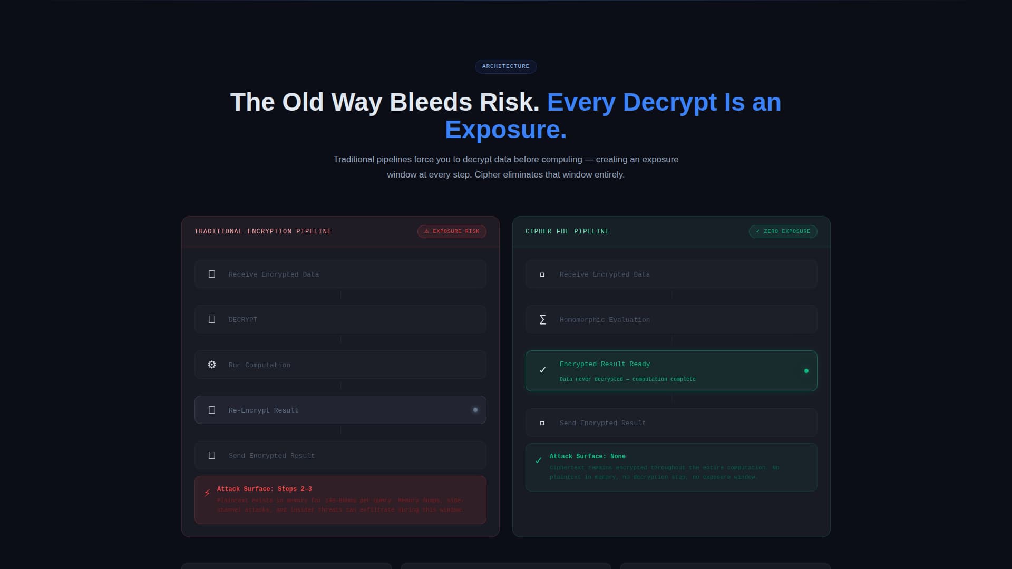This screenshot has height=569, width=1012.
Task: Select the Encrypted Result Ready step
Action: click(671, 371)
